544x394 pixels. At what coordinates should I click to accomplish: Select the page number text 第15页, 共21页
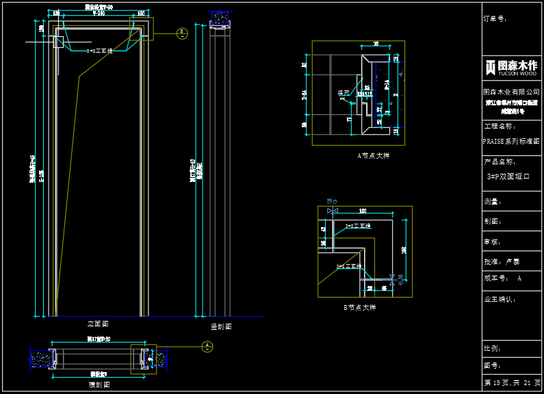click(x=512, y=382)
